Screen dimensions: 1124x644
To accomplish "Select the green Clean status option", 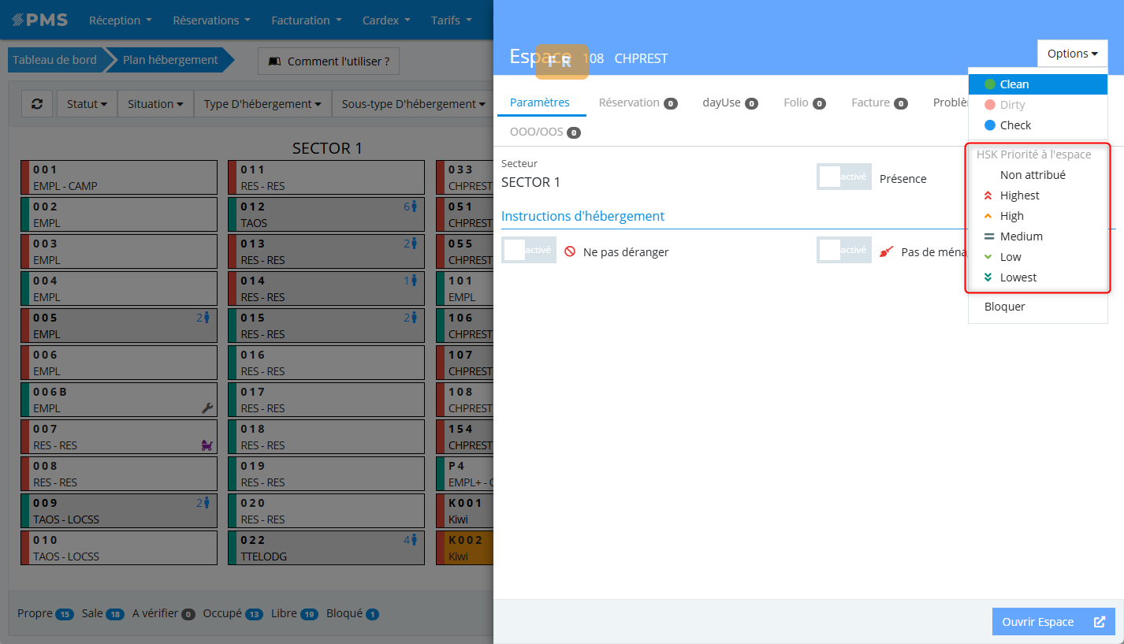I will point(1014,84).
